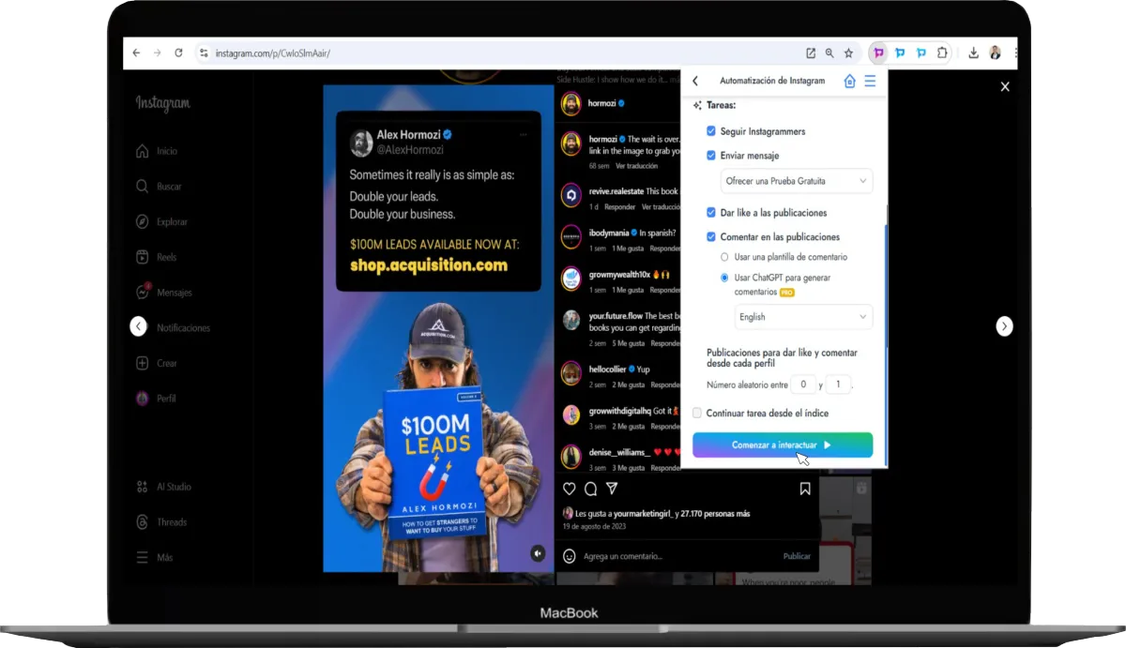
Task: Click Ver traducción under the hormozi caption
Action: pyautogui.click(x=634, y=166)
